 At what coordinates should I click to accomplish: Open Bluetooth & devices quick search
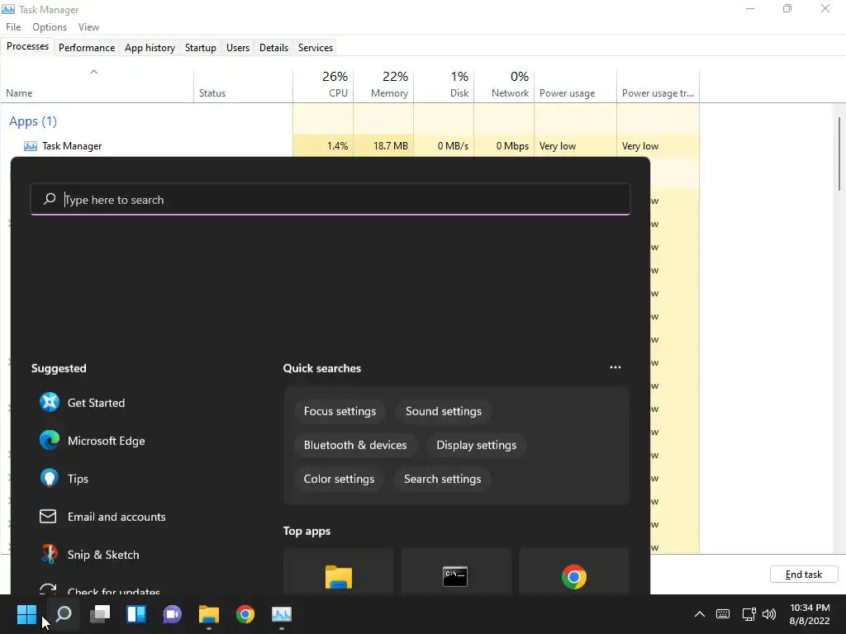[355, 445]
